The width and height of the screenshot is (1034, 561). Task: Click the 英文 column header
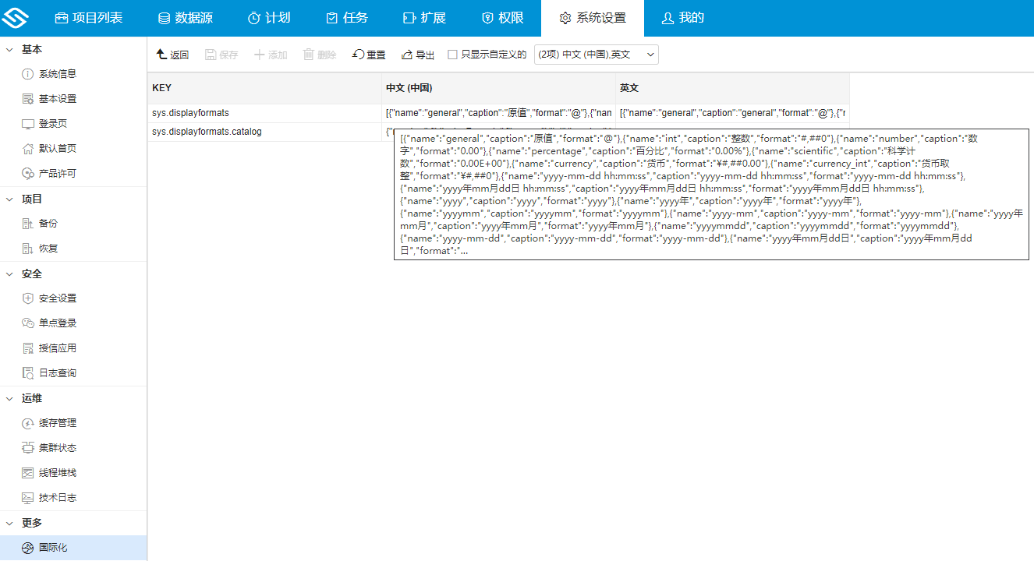(732, 88)
